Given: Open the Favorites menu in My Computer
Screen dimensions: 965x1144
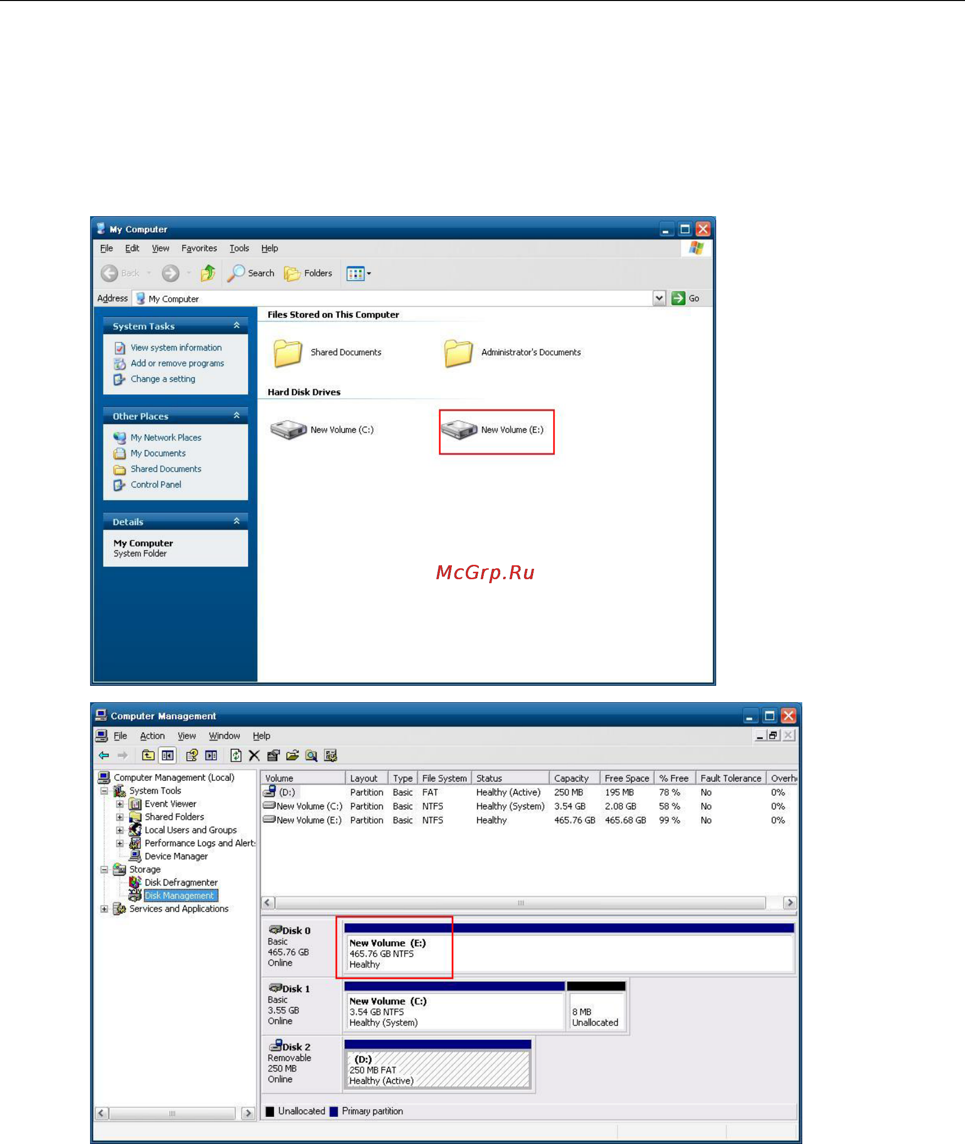Looking at the screenshot, I should click(199, 248).
